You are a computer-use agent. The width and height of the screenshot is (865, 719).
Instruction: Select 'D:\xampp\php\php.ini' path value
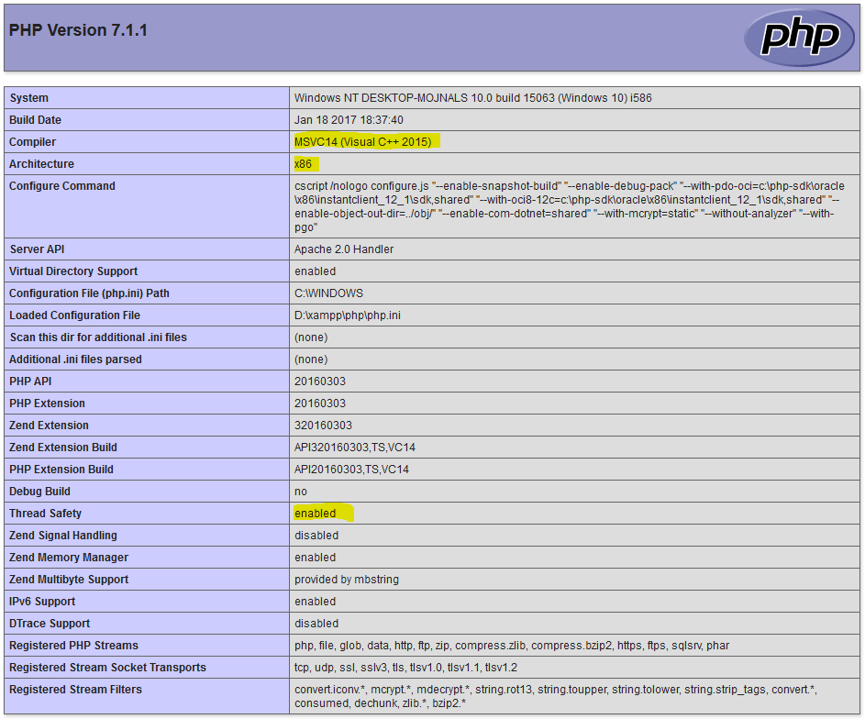coord(348,315)
